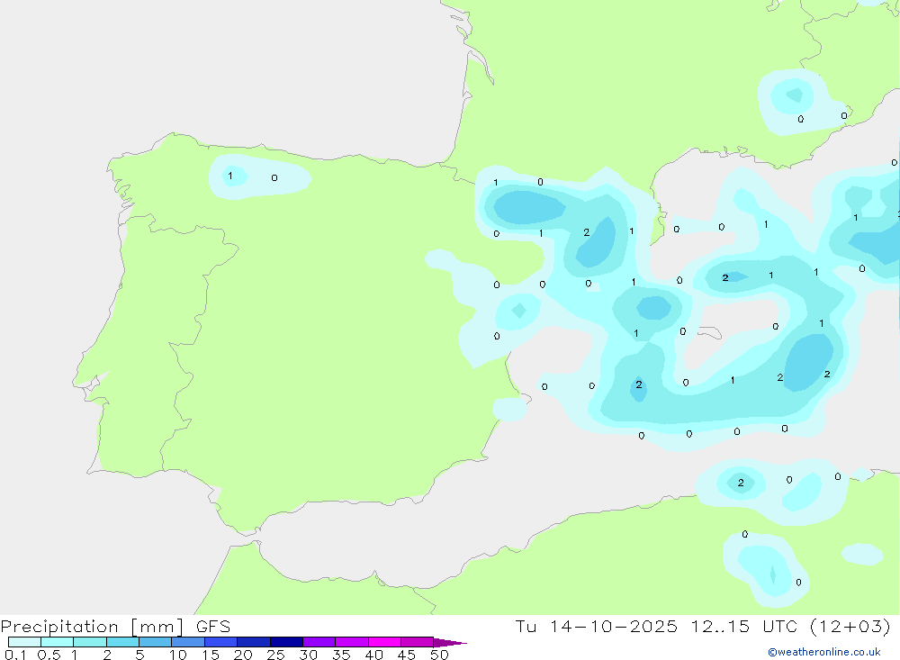Screen dimensions: 900x660
Task: Select the legend swatch between 30 and 35
Action: click(x=319, y=642)
